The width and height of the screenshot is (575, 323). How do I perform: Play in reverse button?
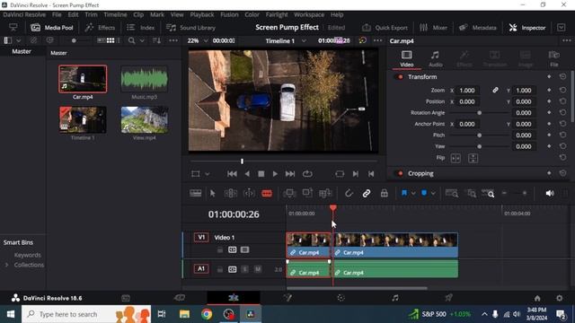[247, 174]
